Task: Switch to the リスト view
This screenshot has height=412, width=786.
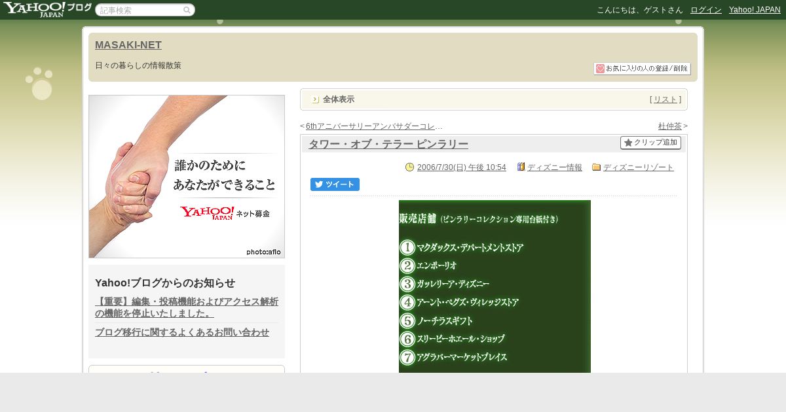Action: pyautogui.click(x=665, y=99)
